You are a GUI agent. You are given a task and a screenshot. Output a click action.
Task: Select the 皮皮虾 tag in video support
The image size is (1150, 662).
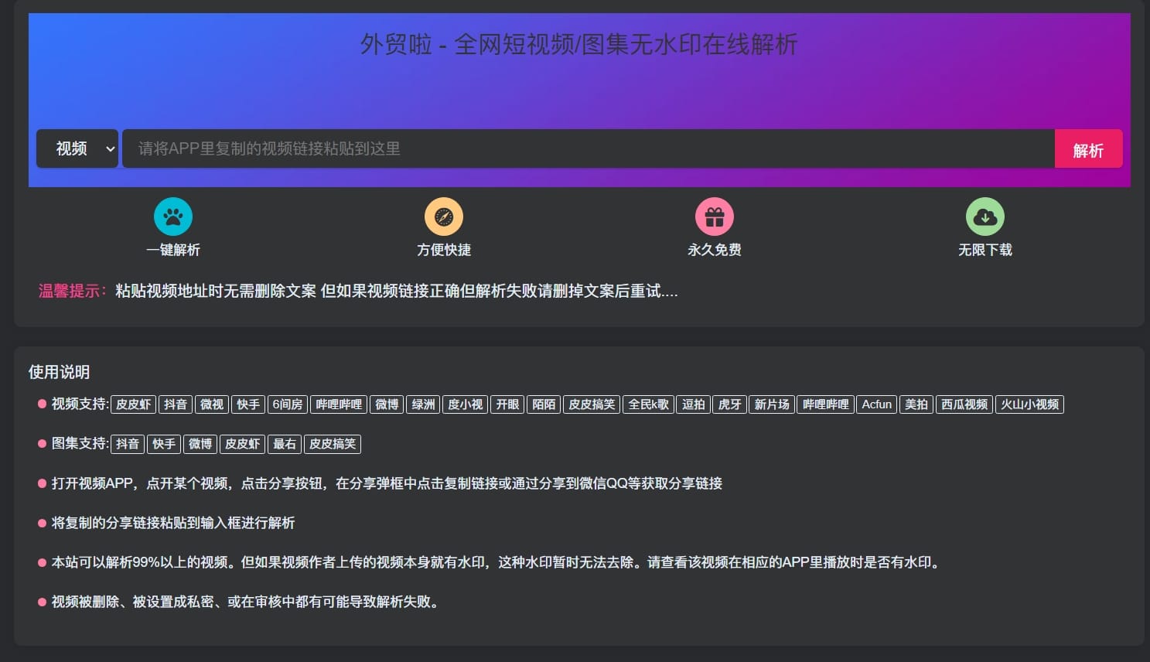(133, 404)
